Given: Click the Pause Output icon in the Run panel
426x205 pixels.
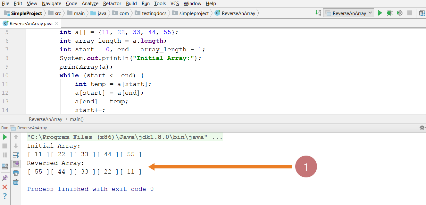Looking at the screenshot, I should coord(5,155).
